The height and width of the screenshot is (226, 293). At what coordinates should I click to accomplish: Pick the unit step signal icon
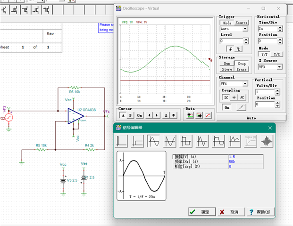coord(137,141)
